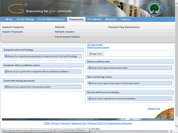
Task: Click the Back to Top link
Action: 154,109
